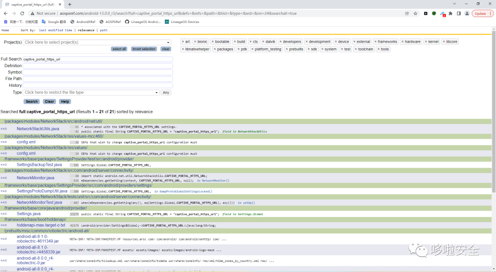Sort results by relevance
Viewport: 496px width, 272px height.
pyautogui.click(x=86, y=30)
